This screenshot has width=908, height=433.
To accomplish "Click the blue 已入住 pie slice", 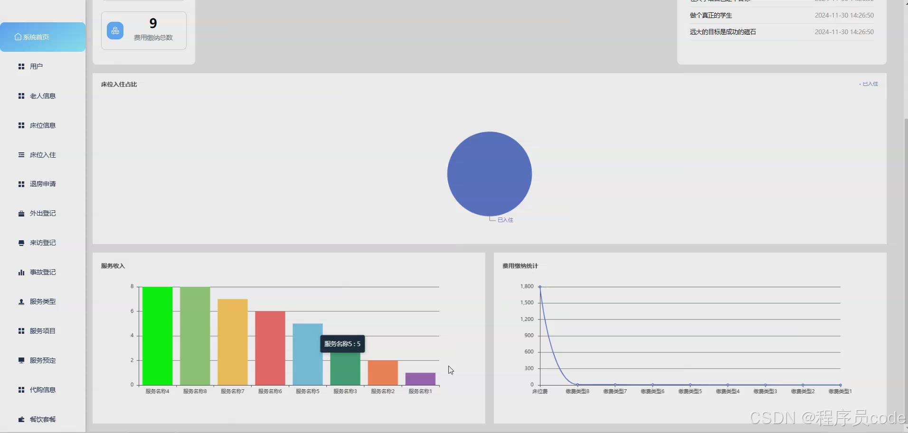I will [490, 174].
